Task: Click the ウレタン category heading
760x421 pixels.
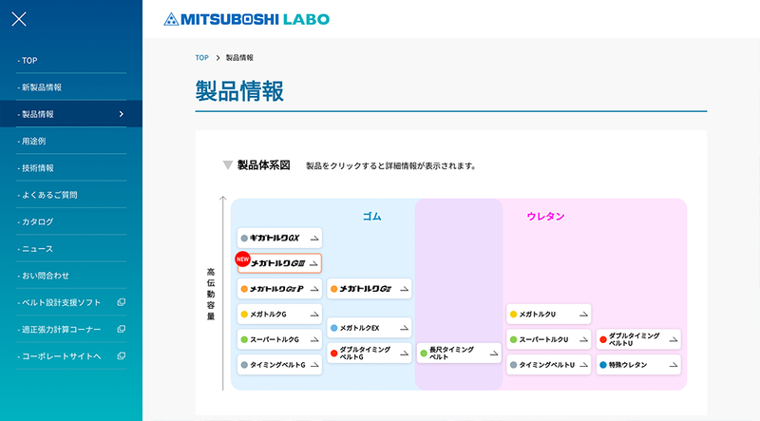Action: (545, 217)
